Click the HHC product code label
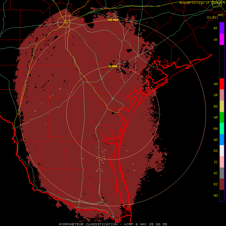 pos(220,15)
